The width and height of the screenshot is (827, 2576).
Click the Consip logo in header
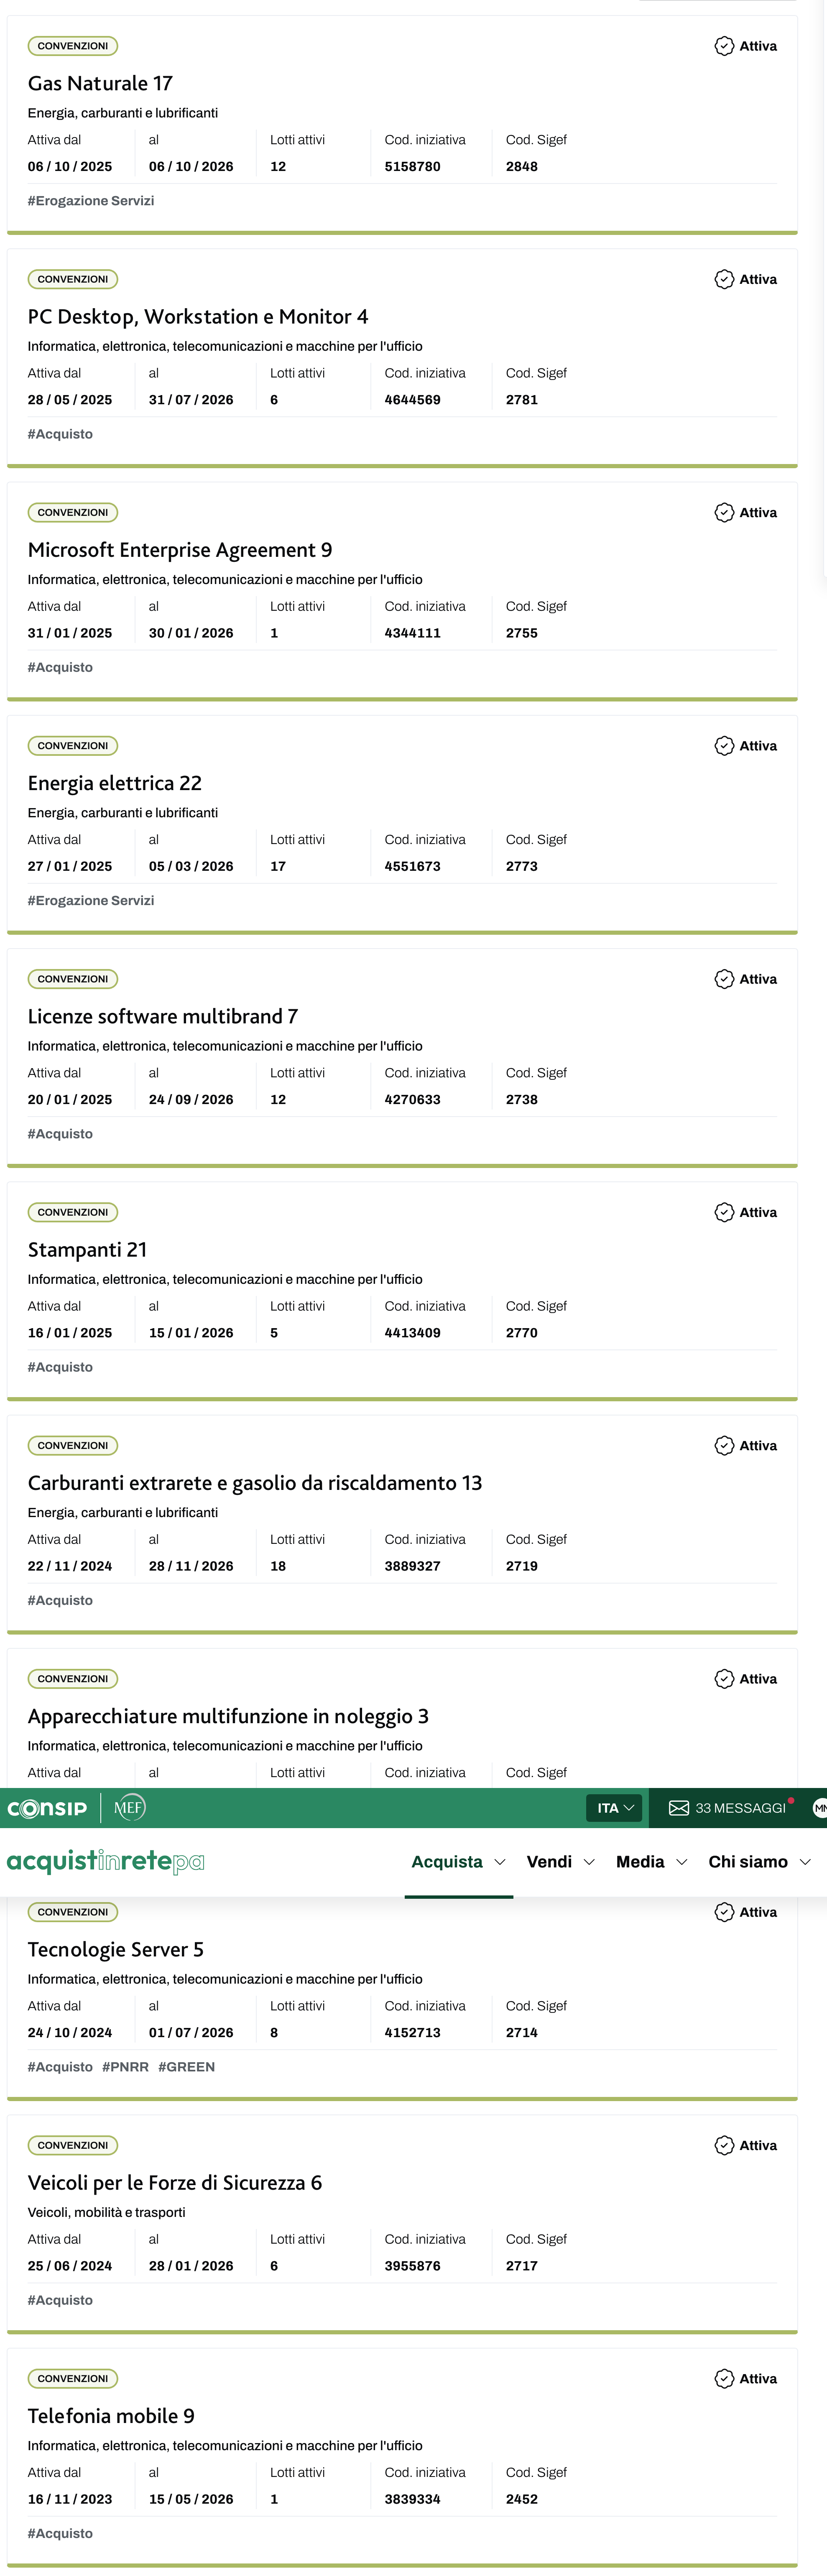[47, 1808]
